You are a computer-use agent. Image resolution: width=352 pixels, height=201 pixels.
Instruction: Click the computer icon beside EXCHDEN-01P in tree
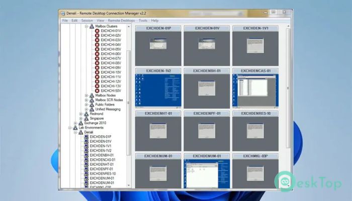86,137
